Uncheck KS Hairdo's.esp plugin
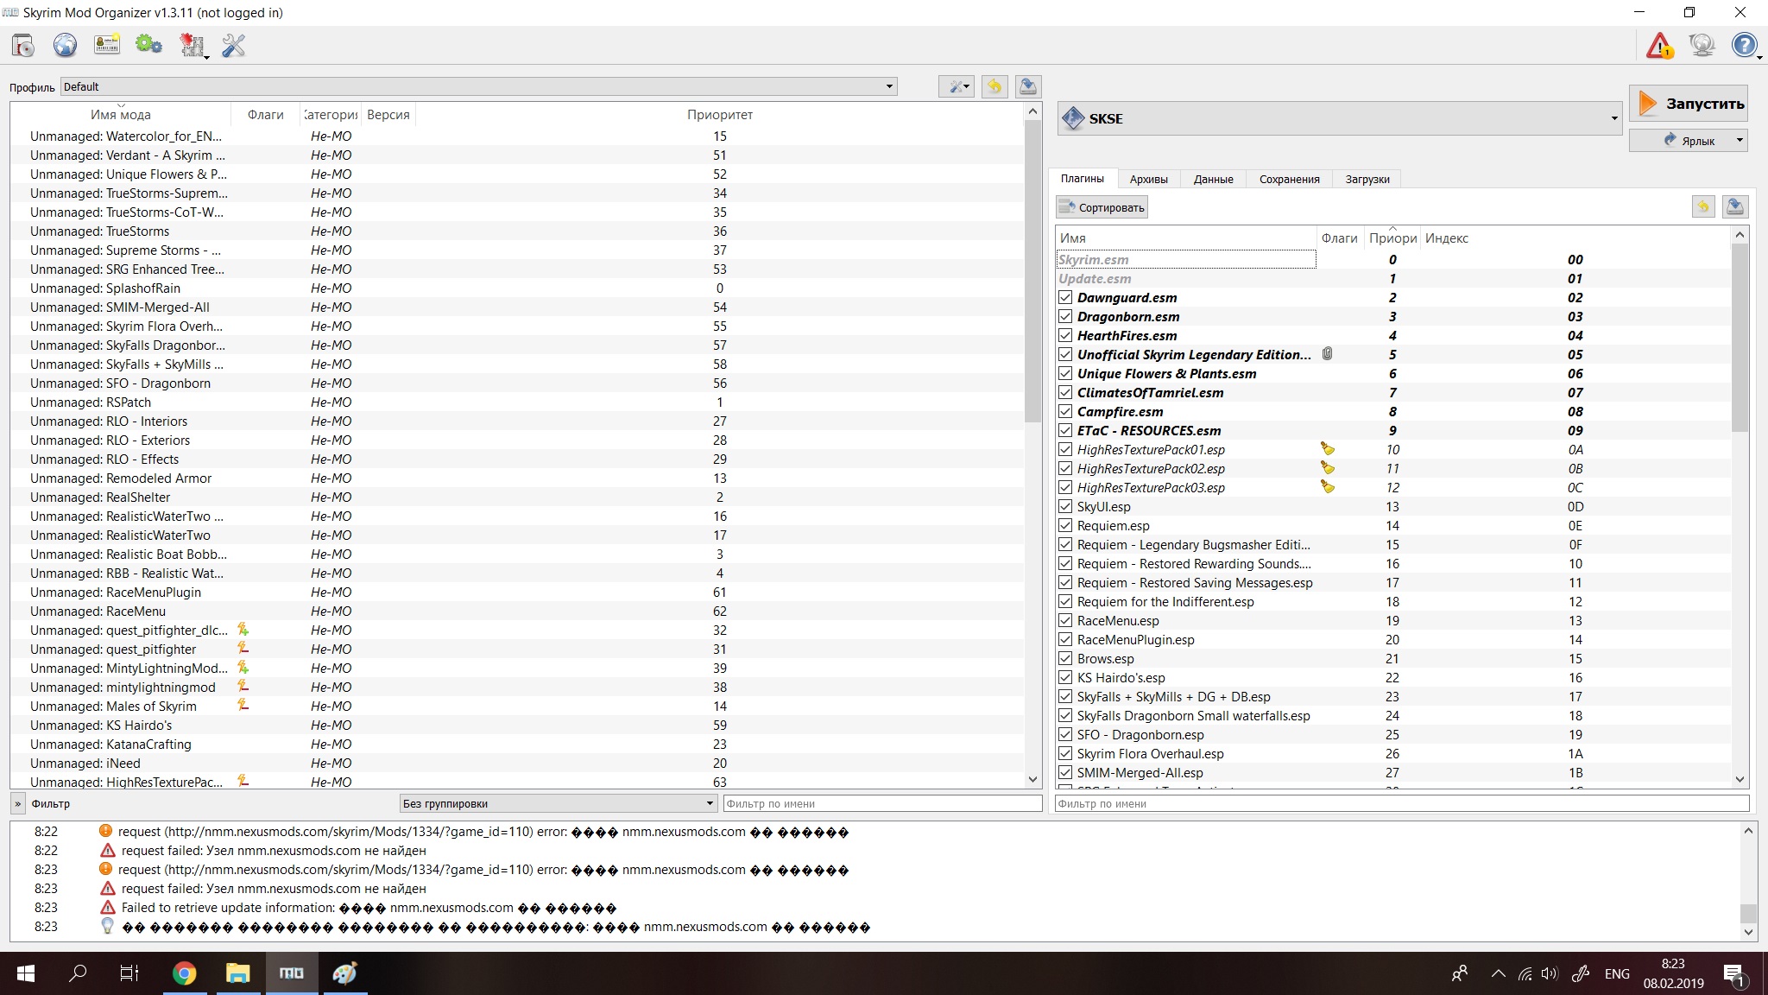 coord(1065,677)
